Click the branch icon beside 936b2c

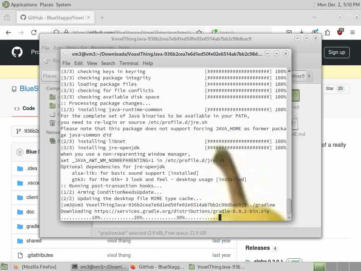[19, 131]
